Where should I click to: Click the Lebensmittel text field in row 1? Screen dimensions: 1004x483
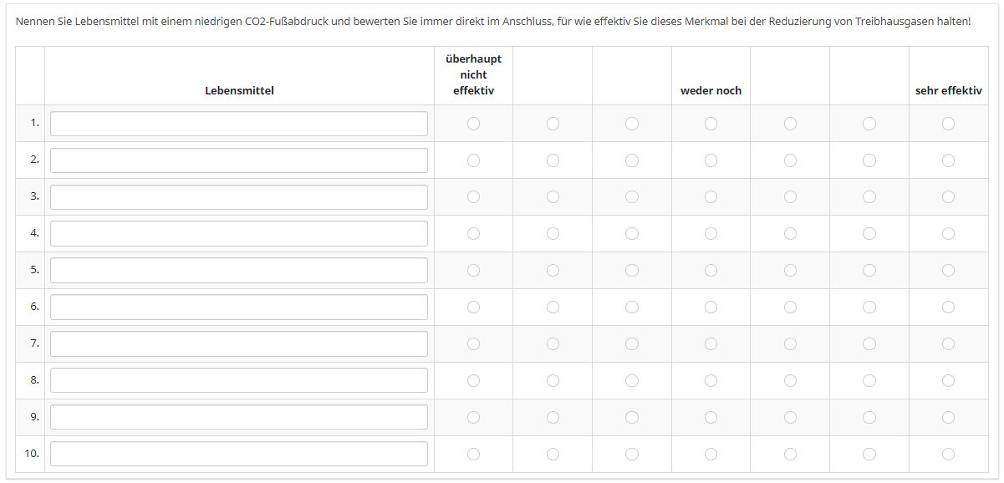pyautogui.click(x=238, y=124)
